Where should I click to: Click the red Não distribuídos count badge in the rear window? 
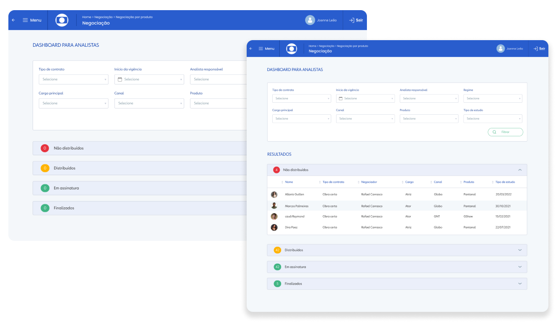click(x=44, y=148)
